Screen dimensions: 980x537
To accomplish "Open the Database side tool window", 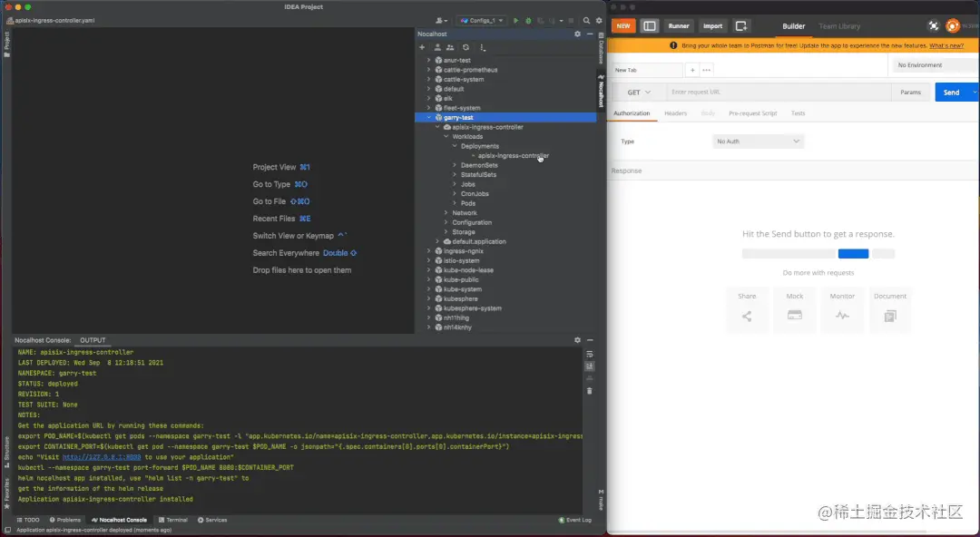I will pyautogui.click(x=602, y=49).
